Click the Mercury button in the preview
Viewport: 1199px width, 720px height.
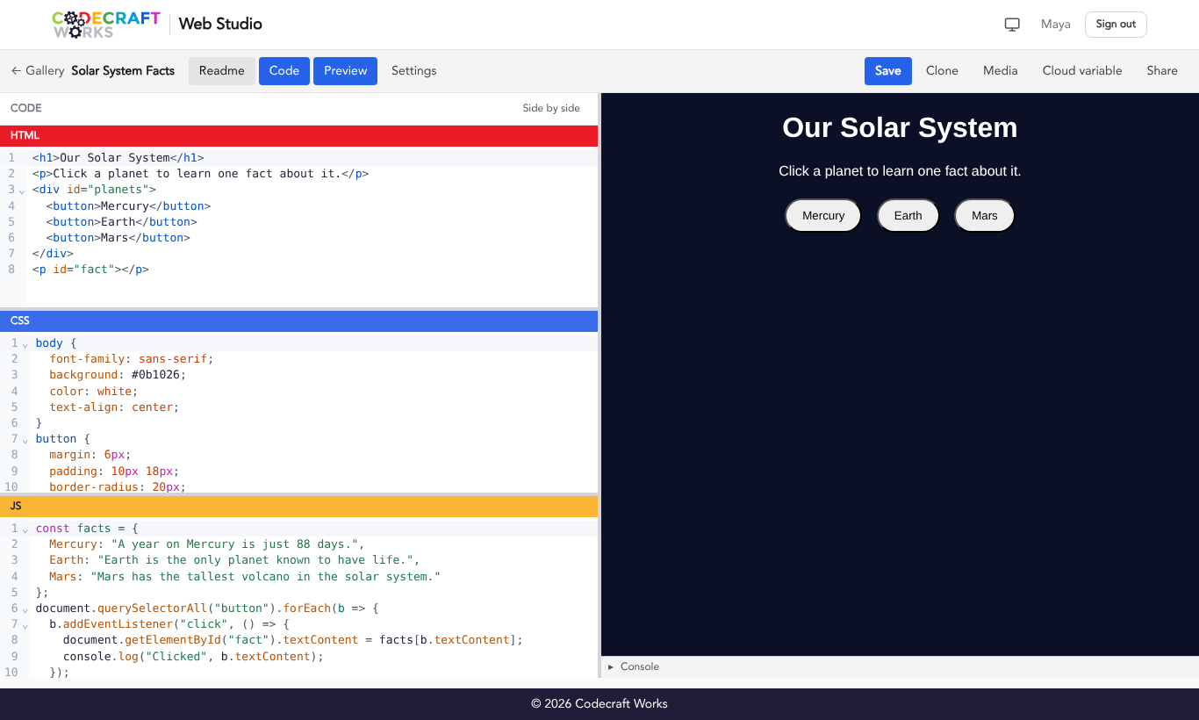[823, 216]
